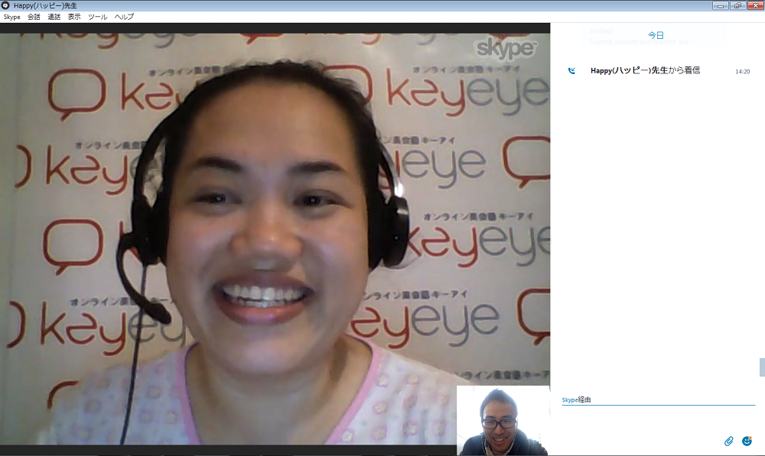
Task: Minimize the Skype window
Action: [x=721, y=5]
